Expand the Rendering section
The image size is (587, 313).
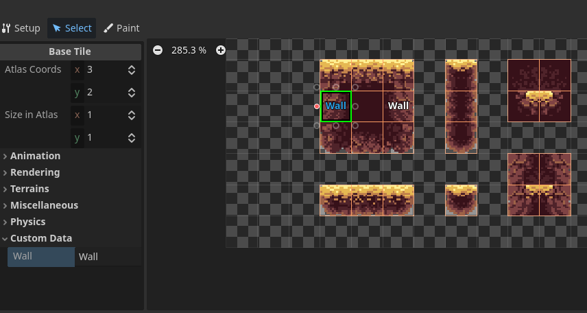(35, 172)
